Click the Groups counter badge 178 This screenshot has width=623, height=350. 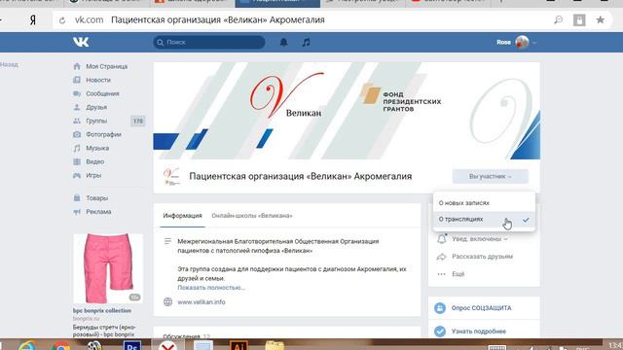tap(138, 121)
